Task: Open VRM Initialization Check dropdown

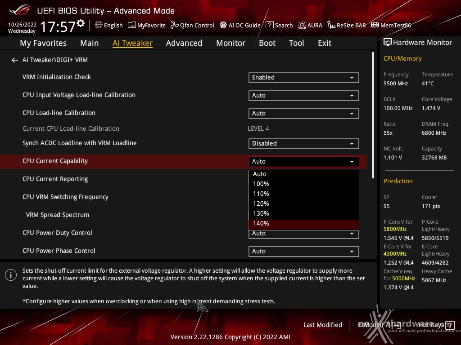Action: click(x=304, y=77)
